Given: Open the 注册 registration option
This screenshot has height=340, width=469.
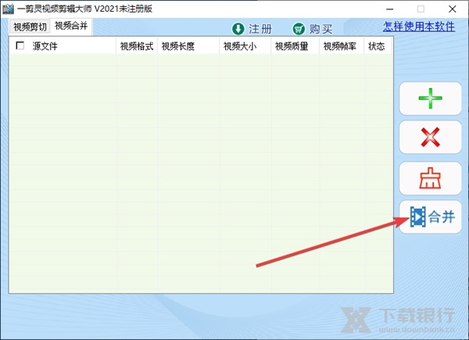Looking at the screenshot, I should pyautogui.click(x=252, y=29).
